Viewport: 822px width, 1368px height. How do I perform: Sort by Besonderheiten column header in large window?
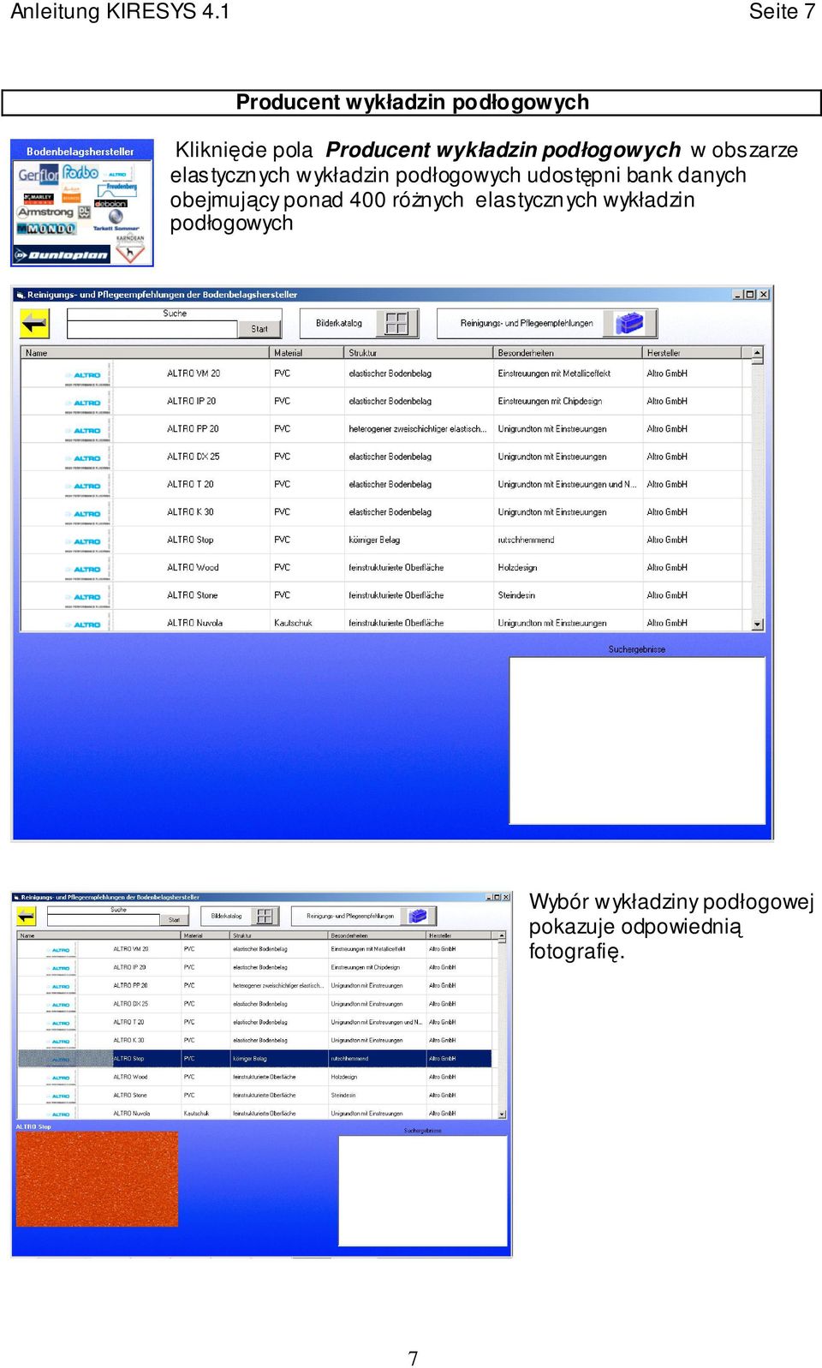coord(568,353)
